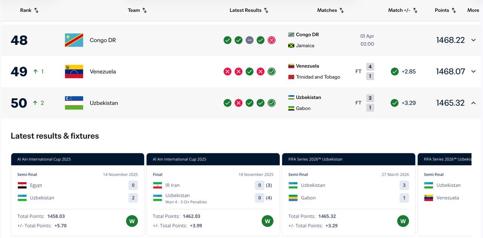
Task: Expand the Congo DR row details
Action: coord(473,40)
